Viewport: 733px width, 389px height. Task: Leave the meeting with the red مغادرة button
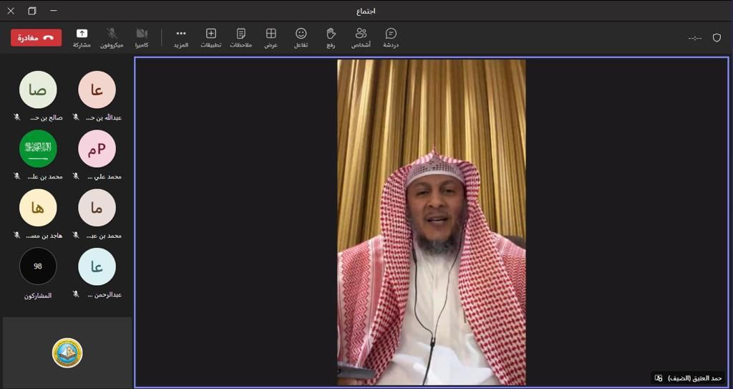coord(36,38)
